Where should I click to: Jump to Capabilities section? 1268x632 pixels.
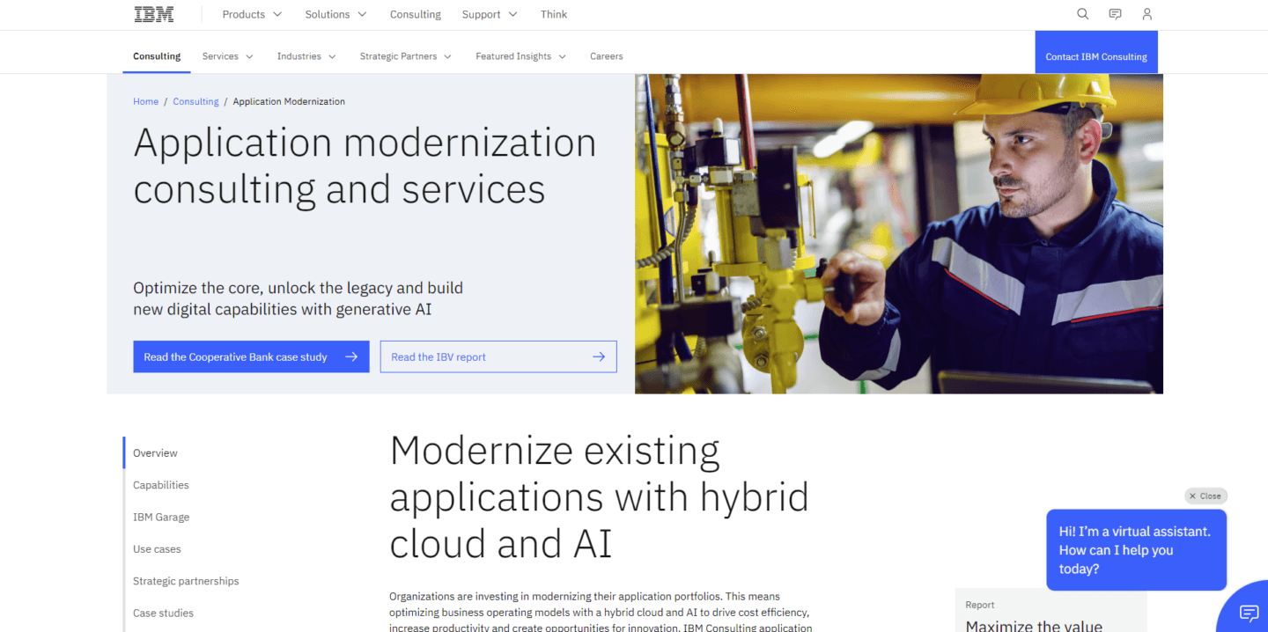point(161,485)
